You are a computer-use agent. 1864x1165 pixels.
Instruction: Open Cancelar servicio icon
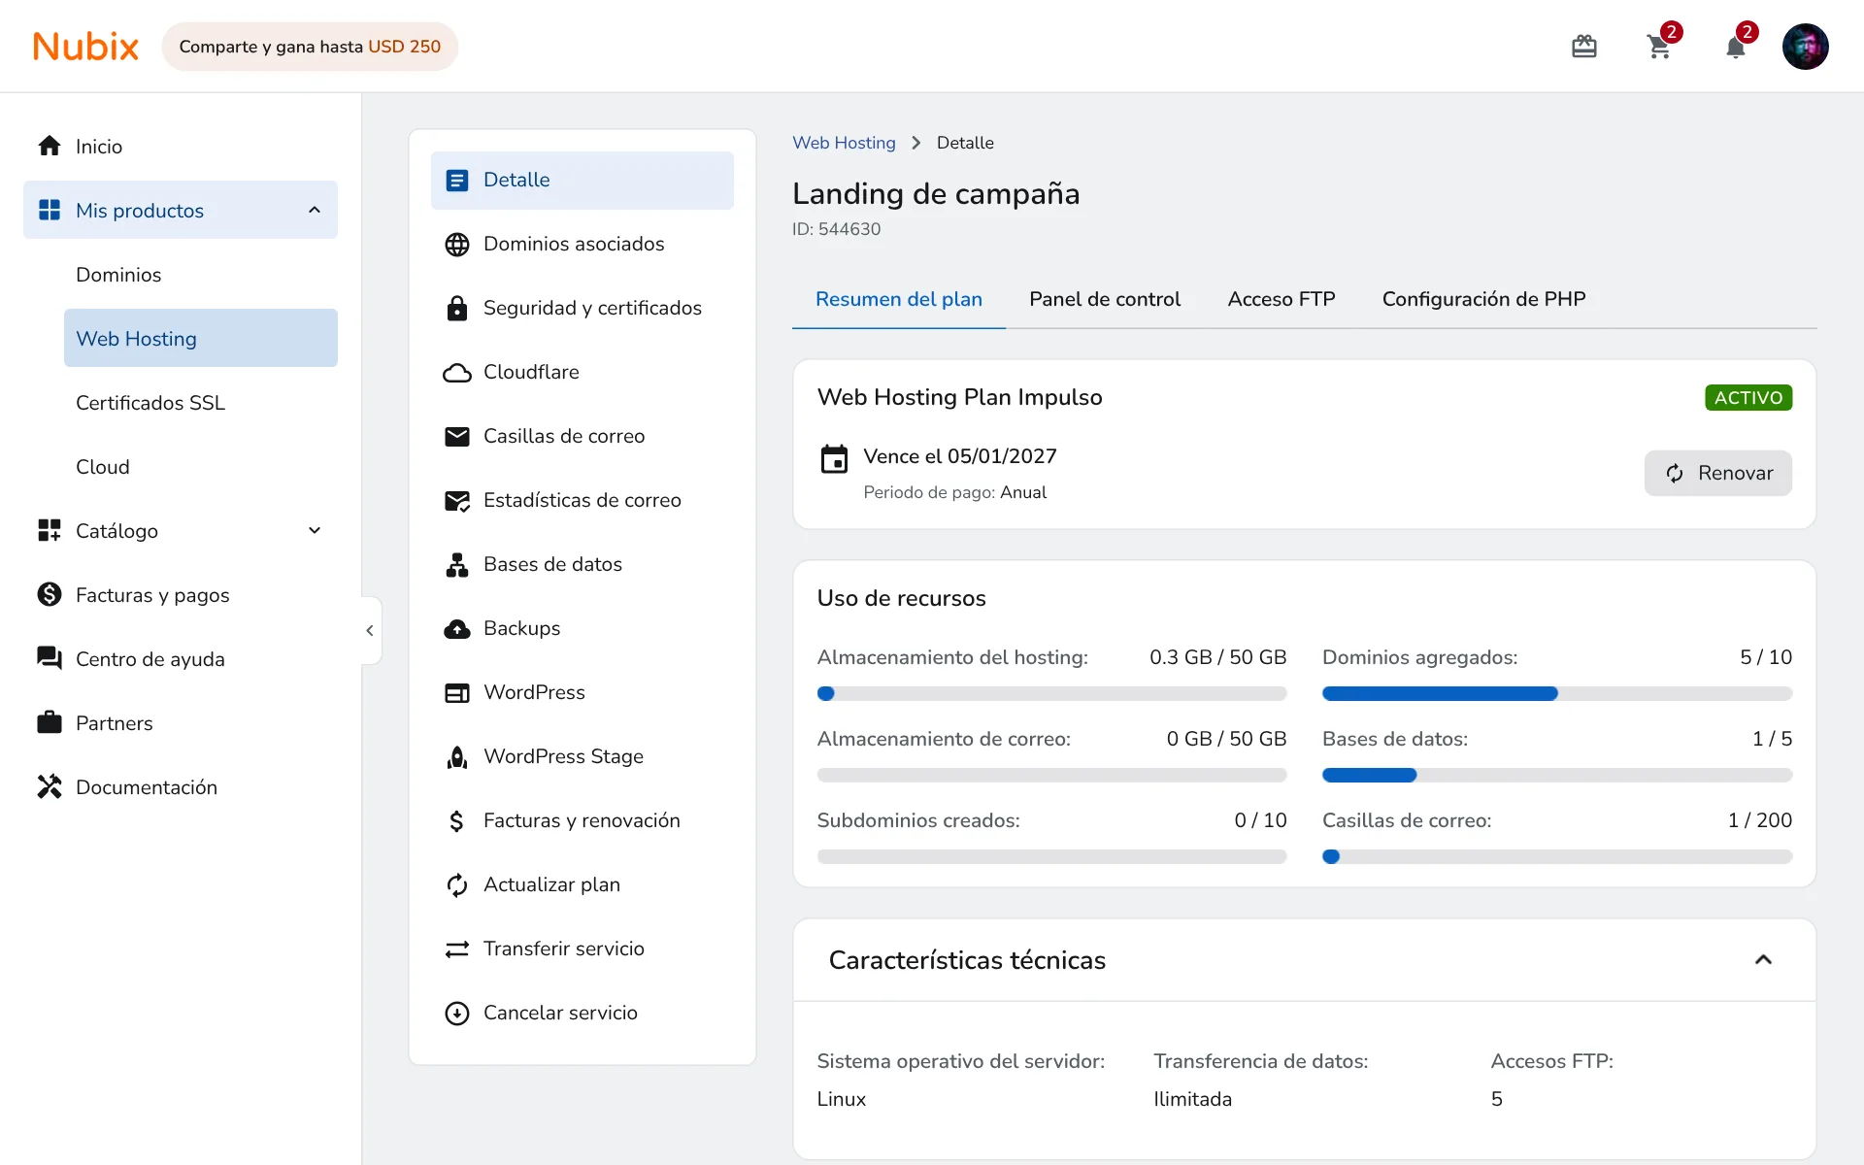click(x=457, y=1014)
